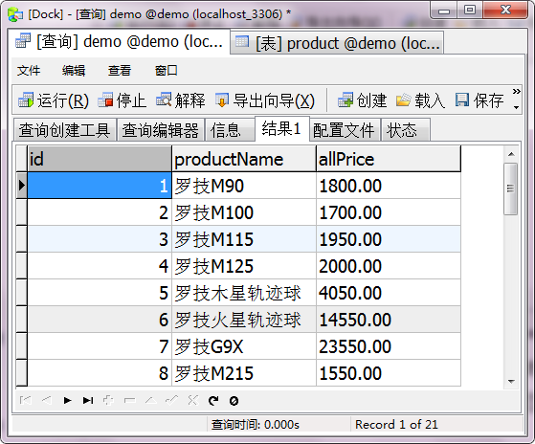Select the 罗技M215 cell
The height and width of the screenshot is (444, 535).
(x=244, y=373)
